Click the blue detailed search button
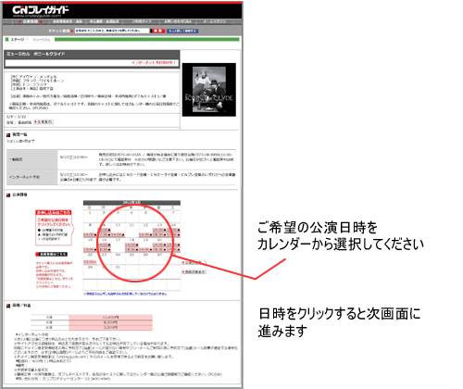 coord(182,31)
